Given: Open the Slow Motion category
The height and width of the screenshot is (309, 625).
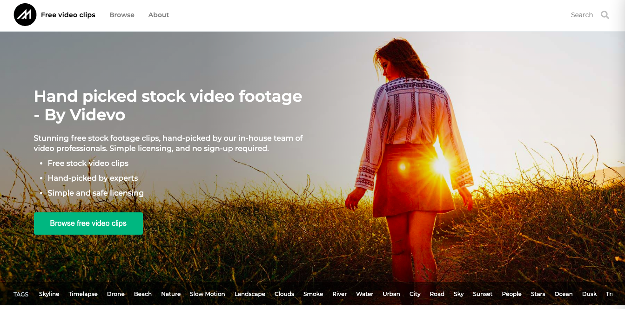Looking at the screenshot, I should click(207, 294).
